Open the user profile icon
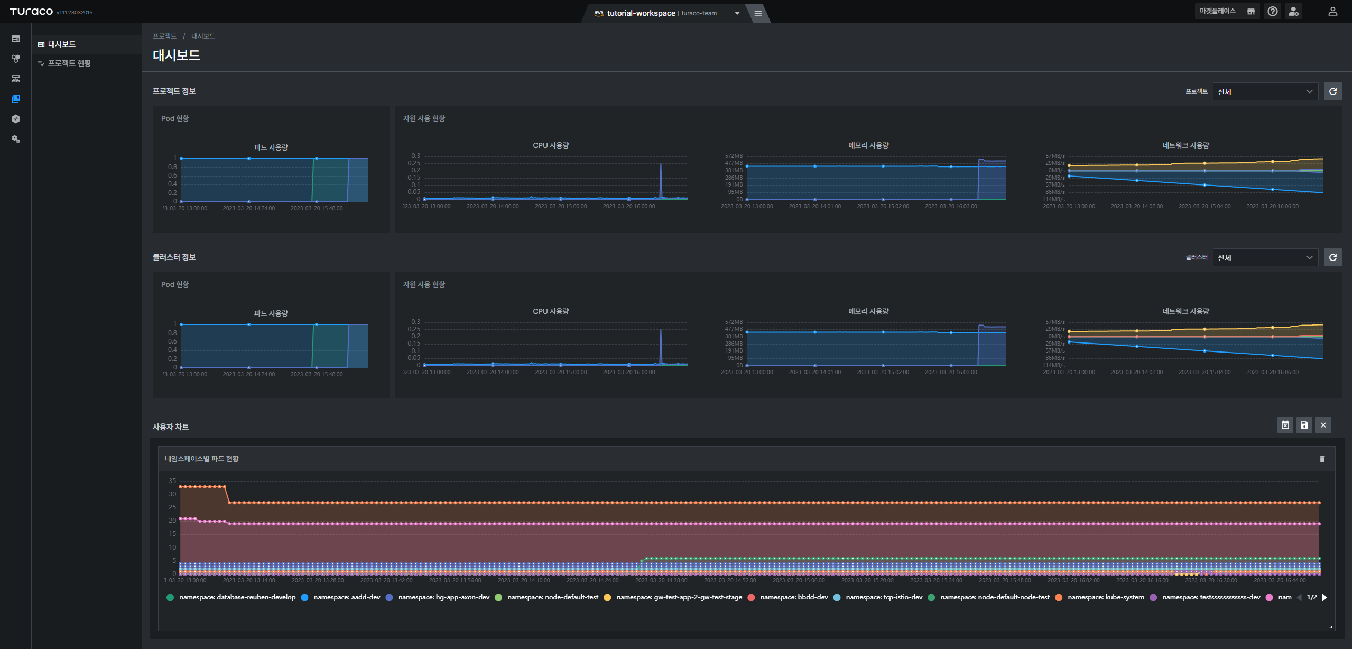Screen dimensions: 1353x649 tap(1333, 12)
